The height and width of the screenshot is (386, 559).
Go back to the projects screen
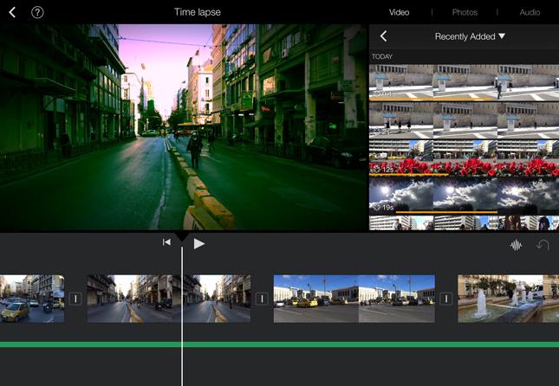point(12,12)
